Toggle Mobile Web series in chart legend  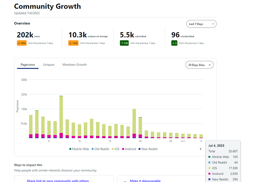point(79,149)
